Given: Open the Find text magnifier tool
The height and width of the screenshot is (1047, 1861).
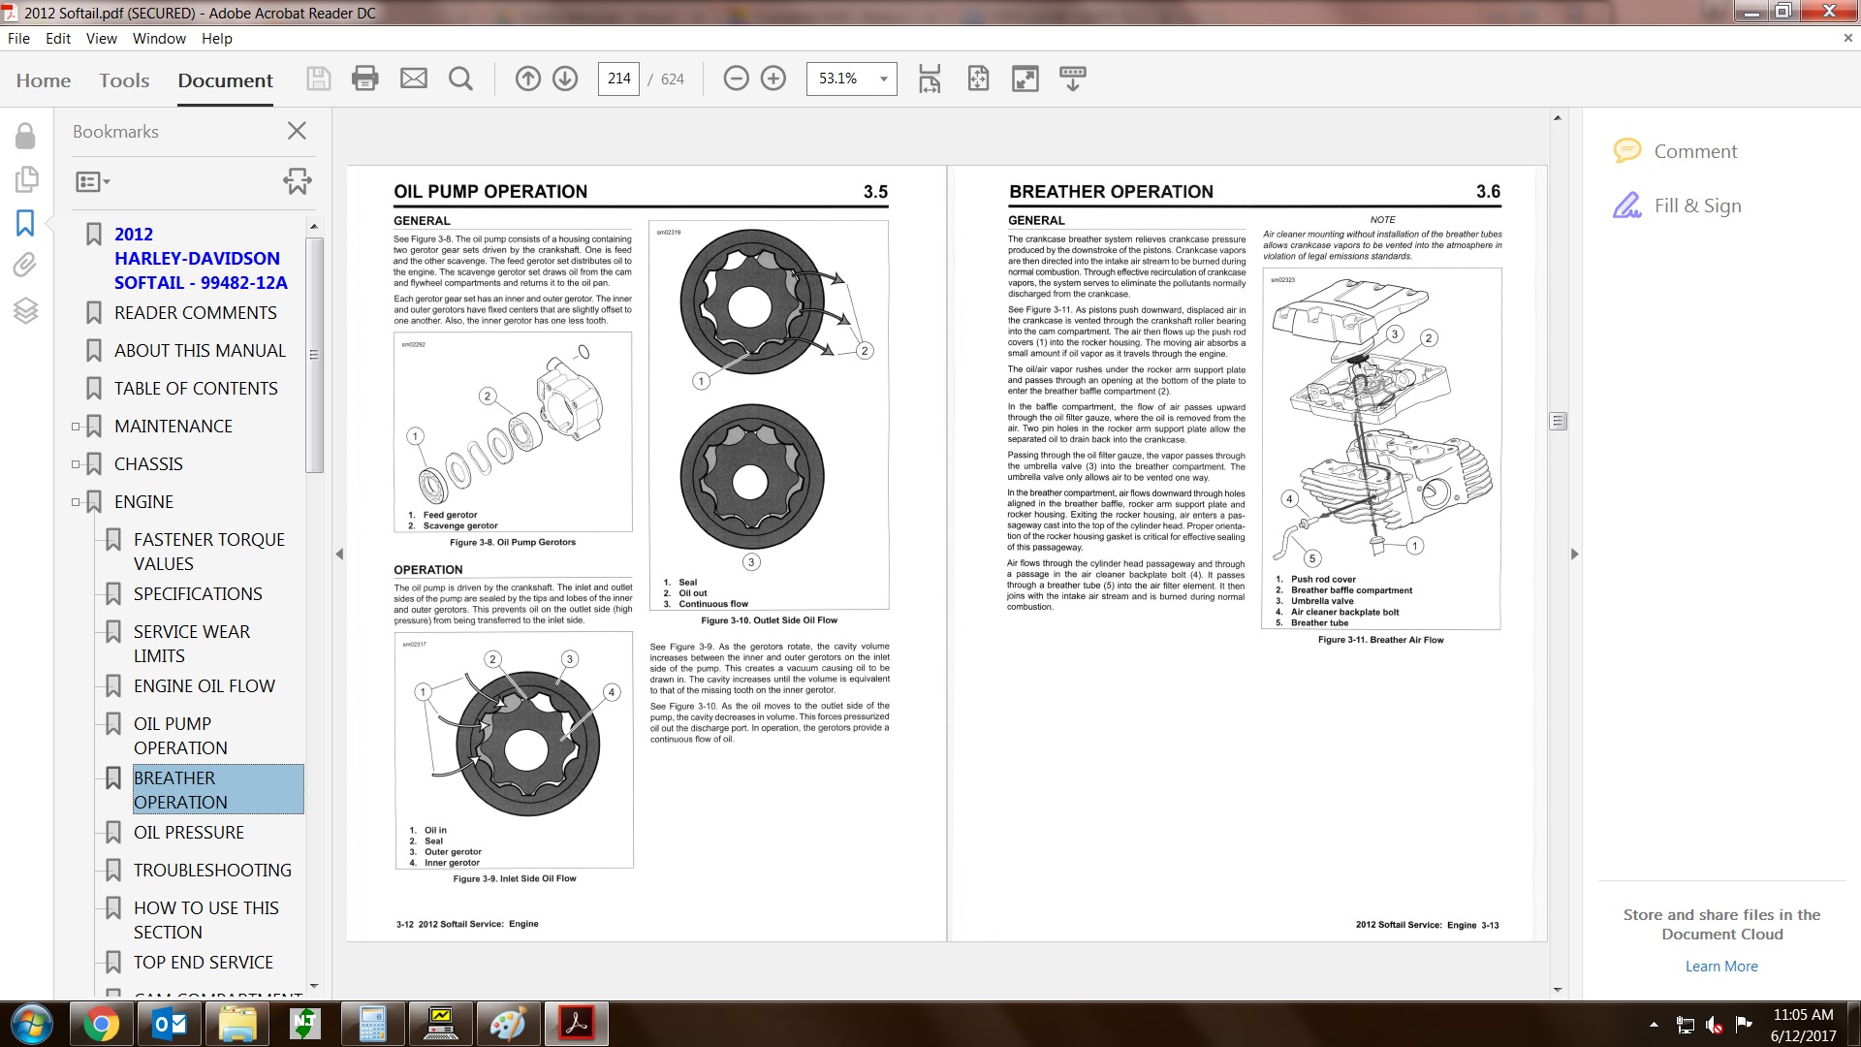Looking at the screenshot, I should (461, 79).
